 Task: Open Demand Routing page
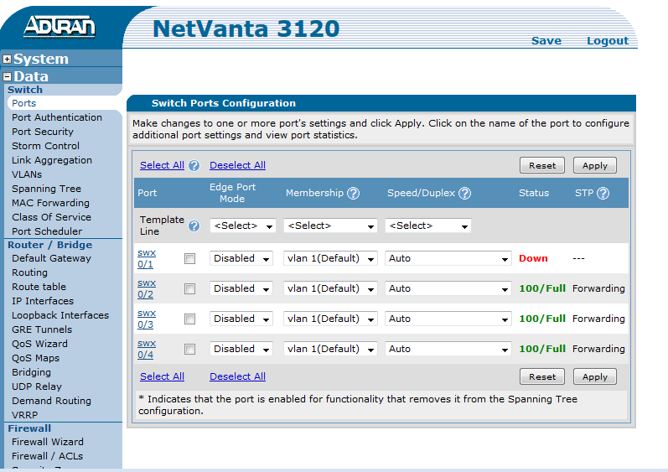[x=52, y=402]
